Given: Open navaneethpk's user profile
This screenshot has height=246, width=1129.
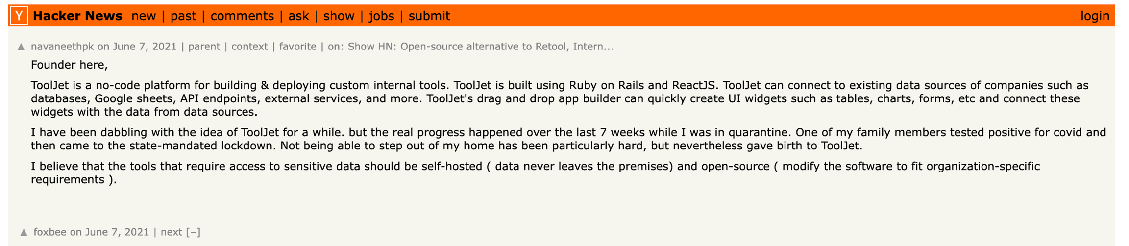Looking at the screenshot, I should point(62,47).
